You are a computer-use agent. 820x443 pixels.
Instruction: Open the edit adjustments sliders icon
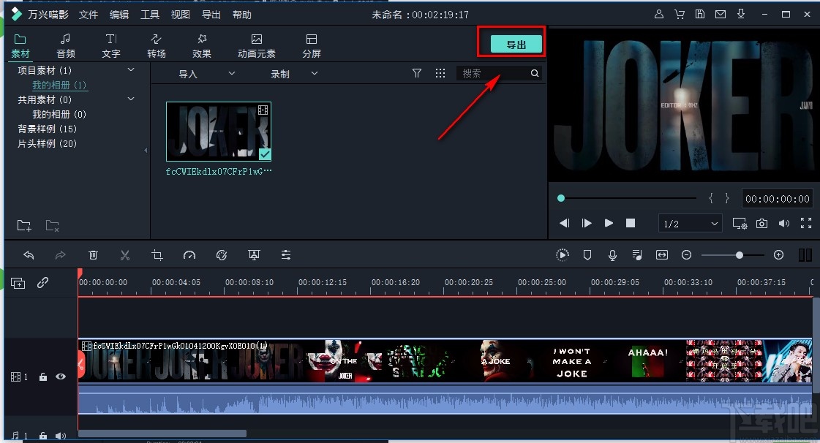[285, 255]
